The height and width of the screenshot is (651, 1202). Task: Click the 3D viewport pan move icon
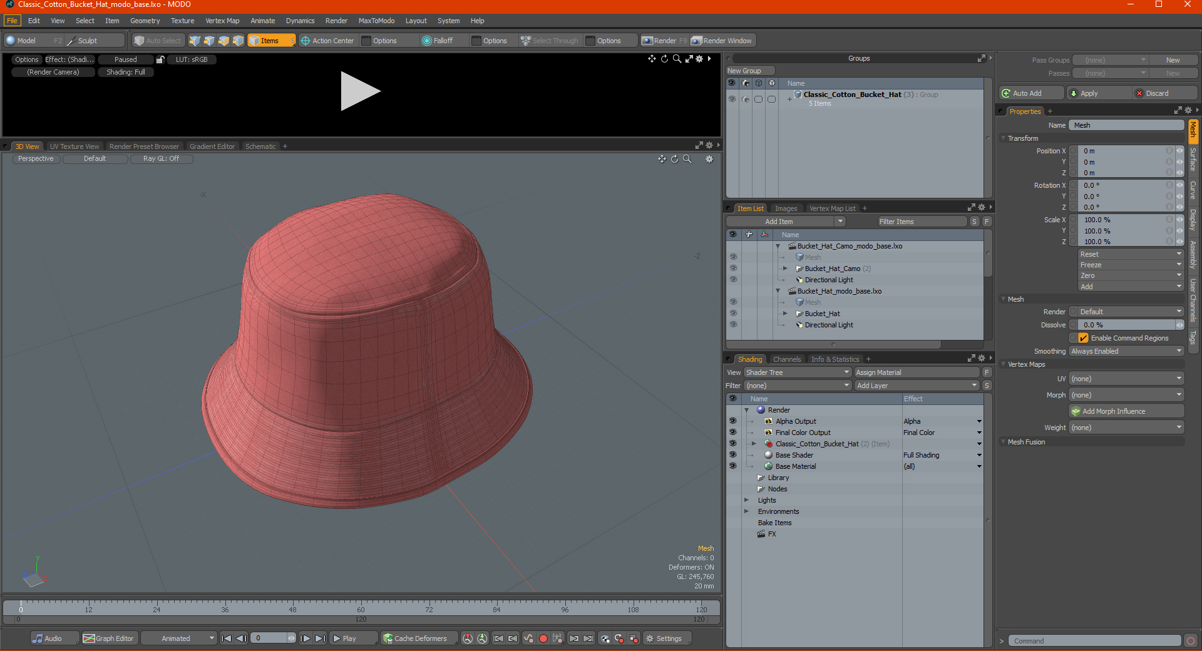click(662, 159)
